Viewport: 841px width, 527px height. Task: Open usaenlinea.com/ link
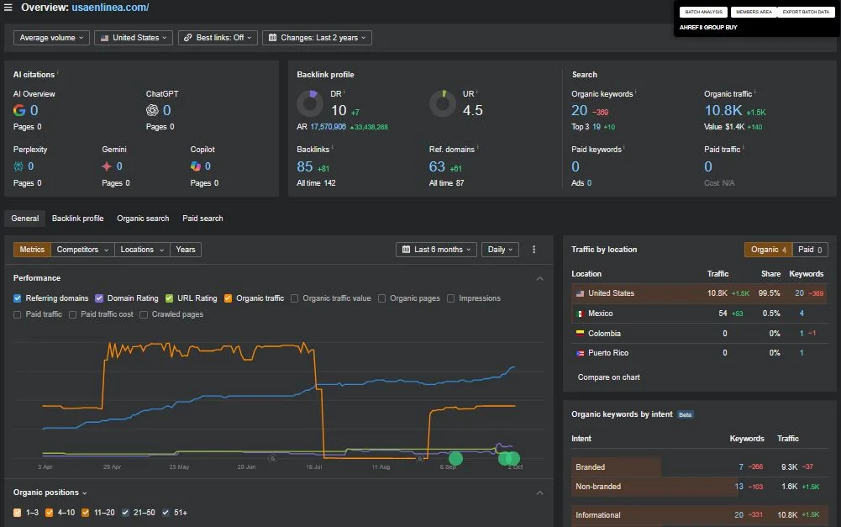click(x=110, y=8)
